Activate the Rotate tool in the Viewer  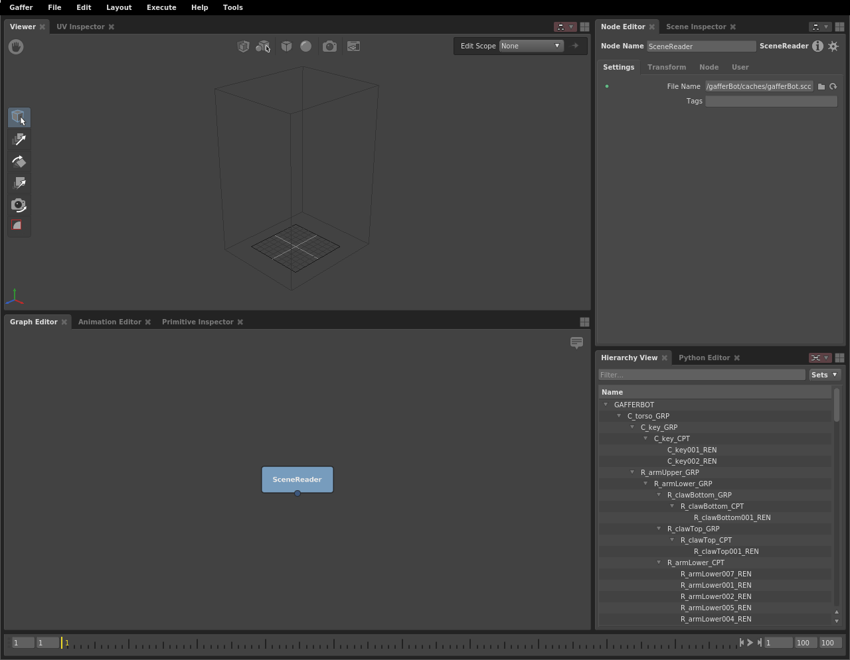(x=19, y=162)
